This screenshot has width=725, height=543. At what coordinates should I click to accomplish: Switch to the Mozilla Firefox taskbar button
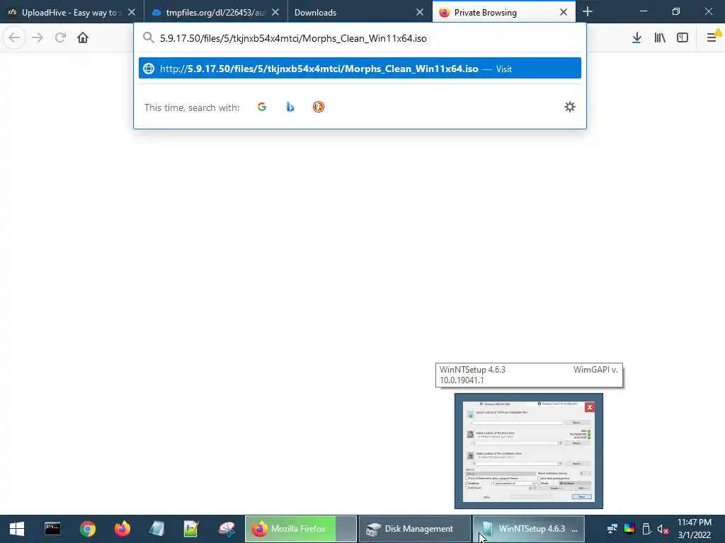(x=300, y=529)
